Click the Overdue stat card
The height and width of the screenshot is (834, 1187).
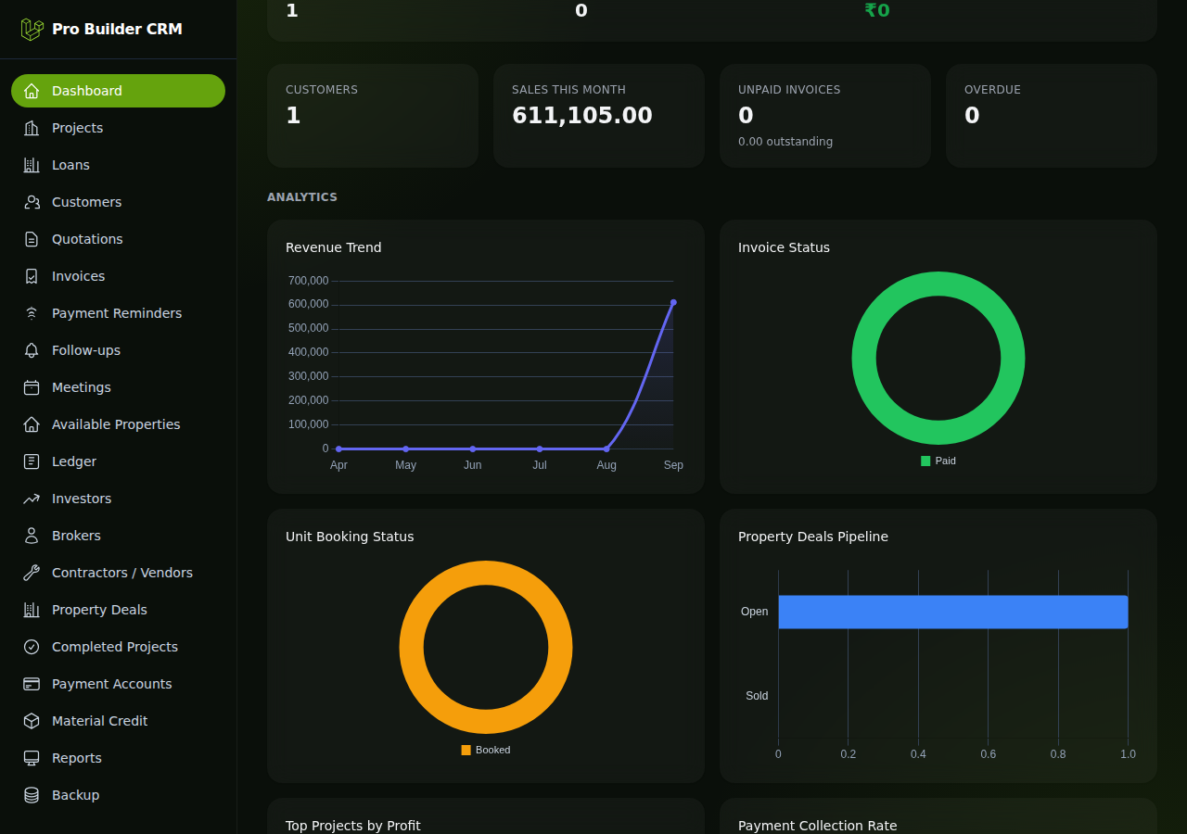point(1052,116)
